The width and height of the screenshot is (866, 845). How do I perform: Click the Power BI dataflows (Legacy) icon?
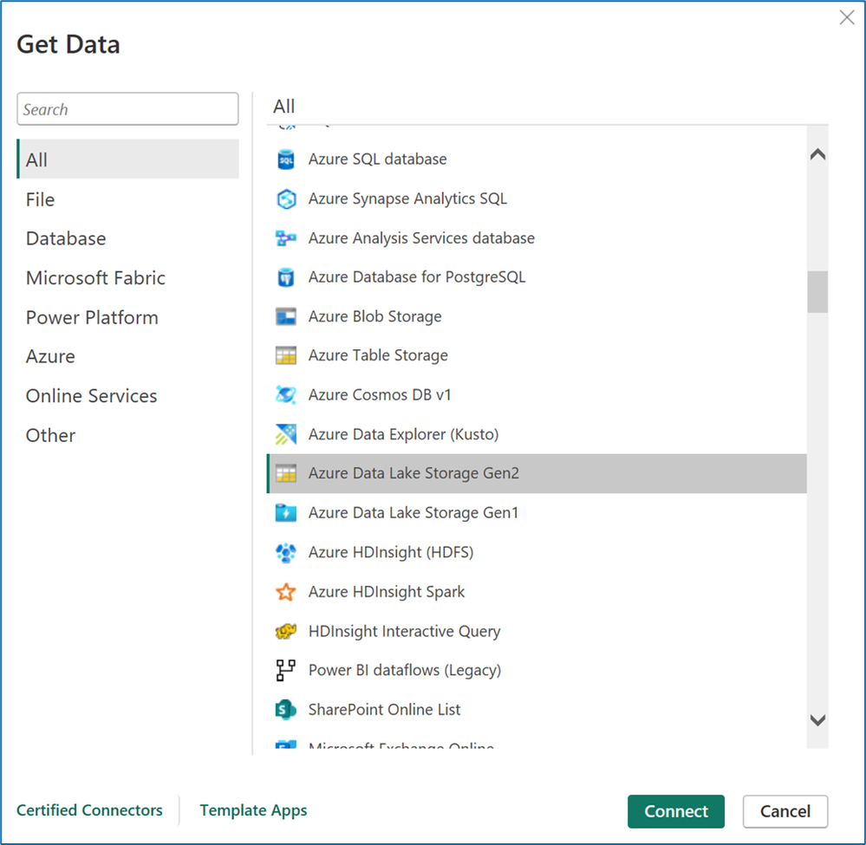285,670
